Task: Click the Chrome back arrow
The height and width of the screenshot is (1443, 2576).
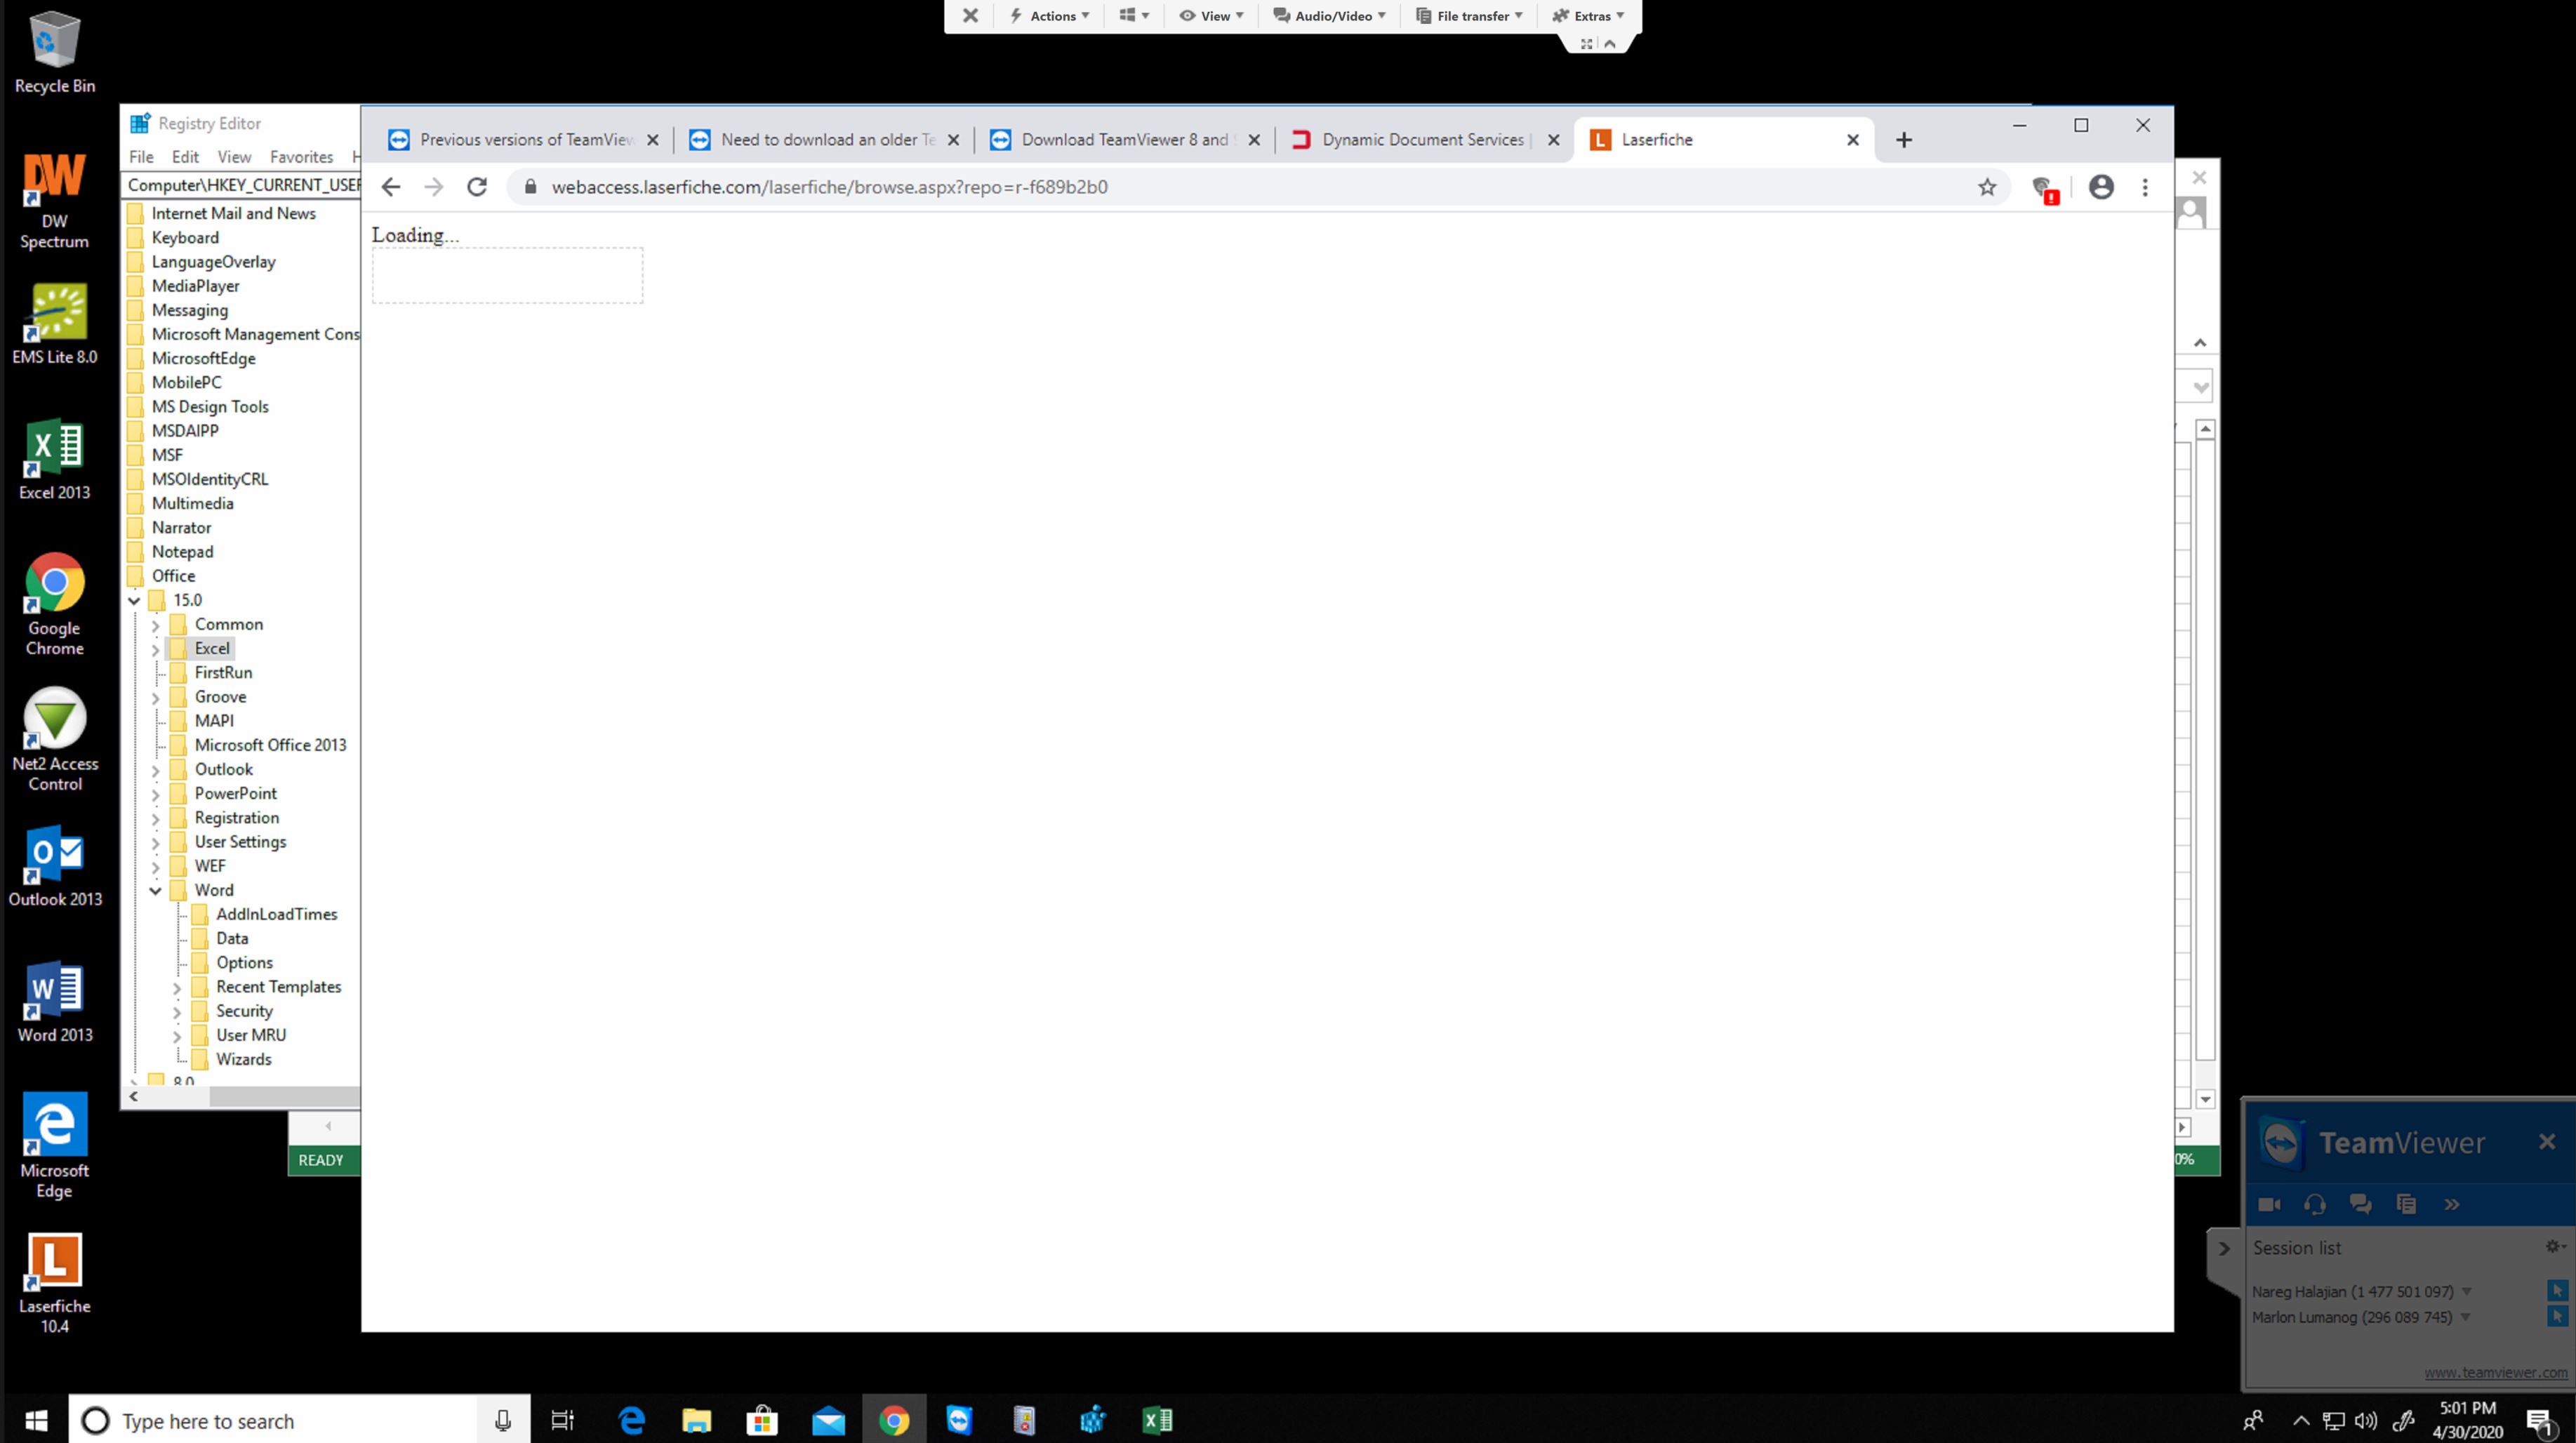Action: coord(391,187)
